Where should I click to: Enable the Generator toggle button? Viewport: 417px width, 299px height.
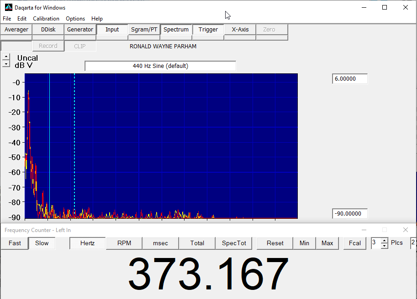click(x=80, y=30)
